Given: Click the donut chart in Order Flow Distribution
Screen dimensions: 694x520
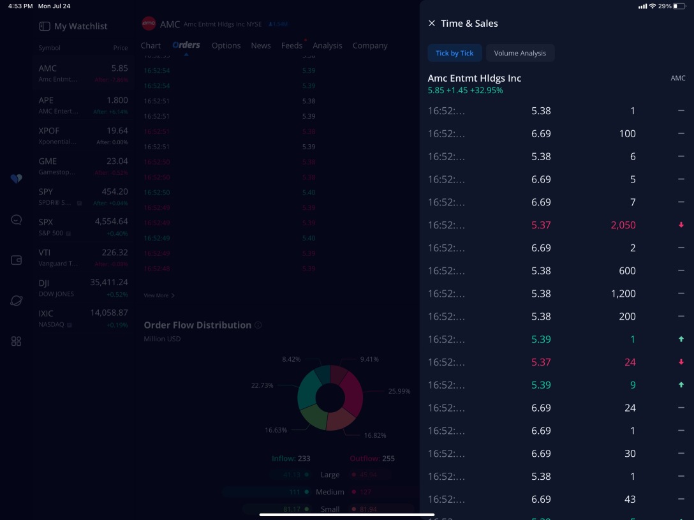Looking at the screenshot, I should click(x=330, y=397).
